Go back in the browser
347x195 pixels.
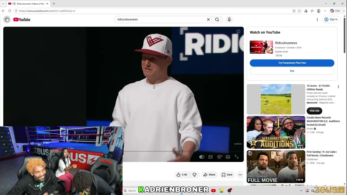click(x=3, y=11)
